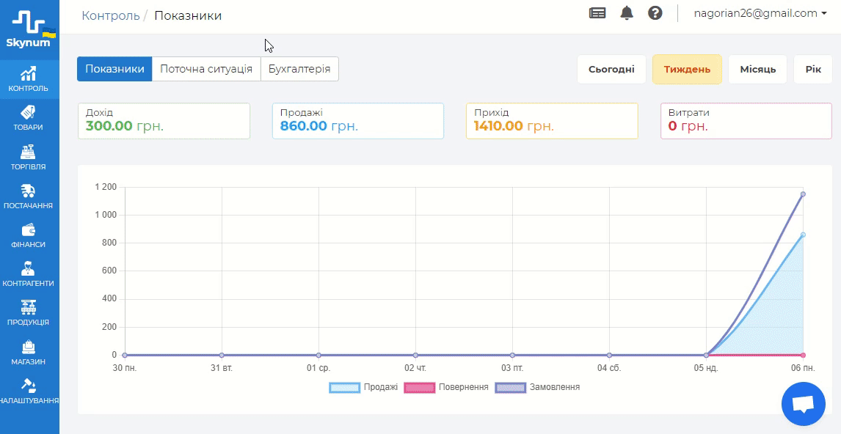Image resolution: width=841 pixels, height=434 pixels.
Task: Click the Контроль breadcrumb link
Action: click(111, 15)
